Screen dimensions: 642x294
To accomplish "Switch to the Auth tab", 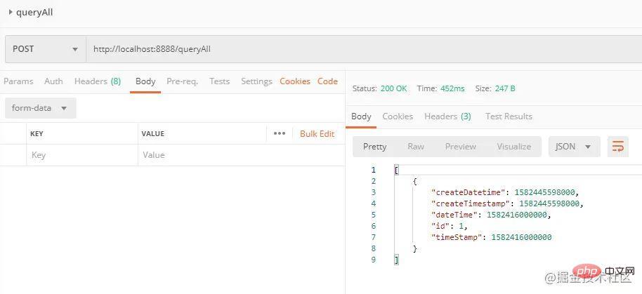I will (53, 81).
